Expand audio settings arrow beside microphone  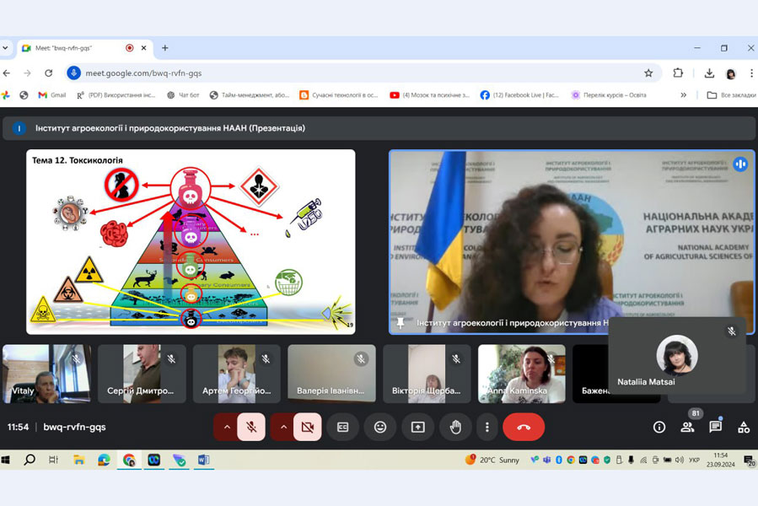pos(226,428)
